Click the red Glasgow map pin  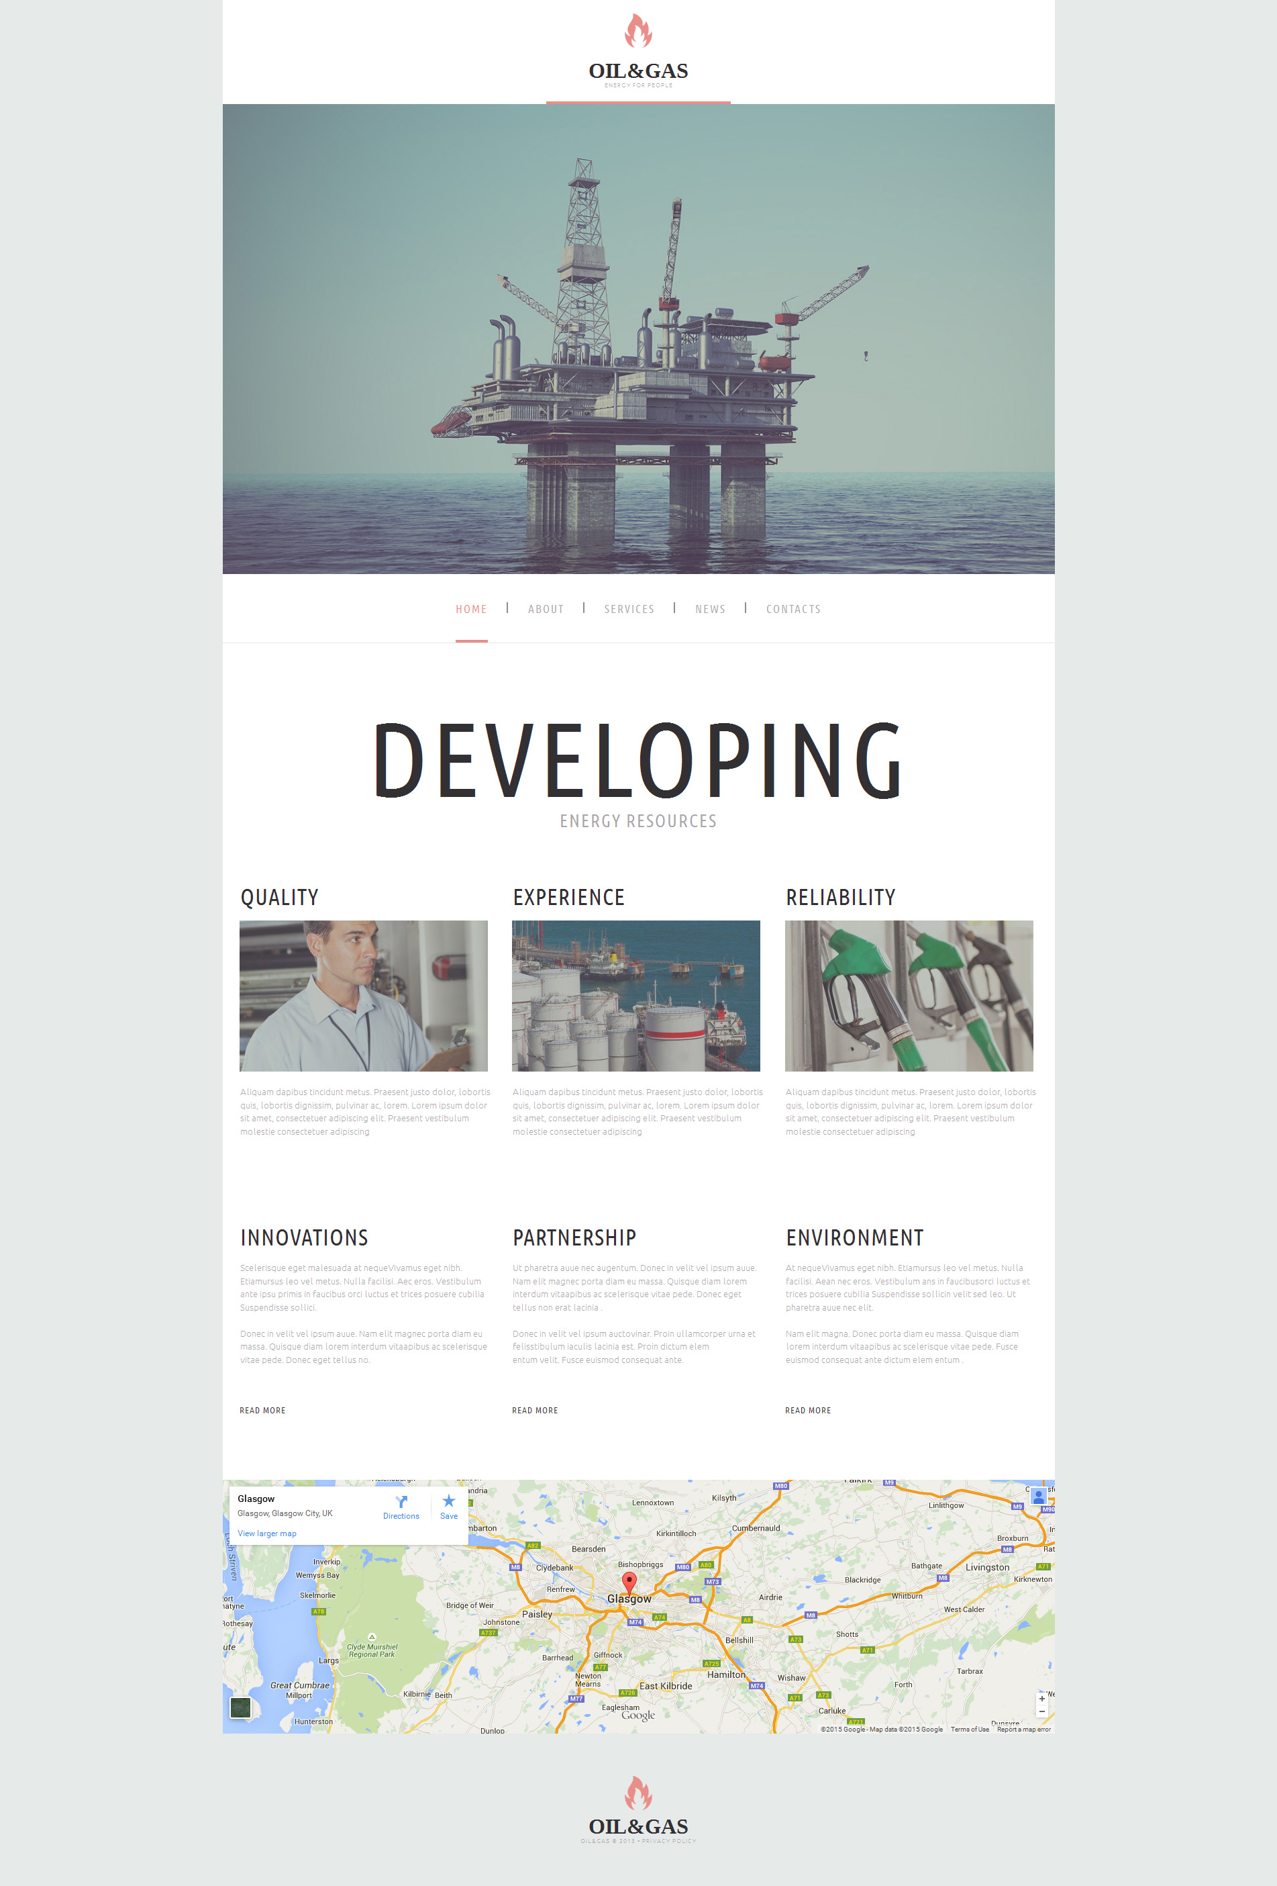point(629,1583)
